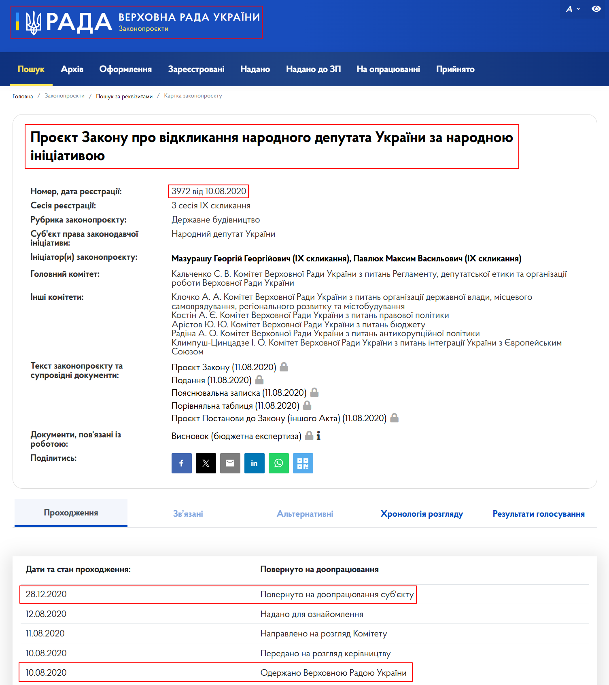
Task: Go to Головна breadcrumb link
Action: [x=23, y=96]
